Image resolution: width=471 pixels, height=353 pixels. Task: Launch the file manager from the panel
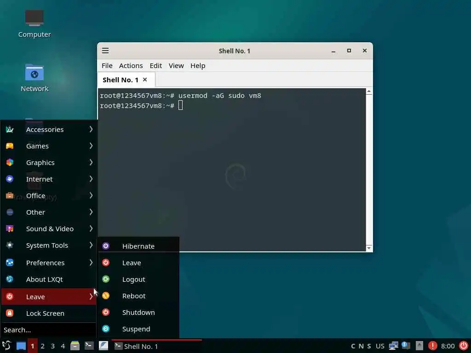75,346
